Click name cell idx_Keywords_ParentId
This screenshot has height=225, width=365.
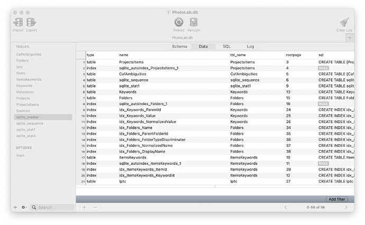pos(140,110)
